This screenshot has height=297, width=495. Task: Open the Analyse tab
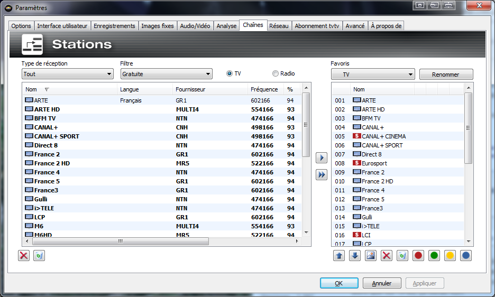click(x=226, y=26)
